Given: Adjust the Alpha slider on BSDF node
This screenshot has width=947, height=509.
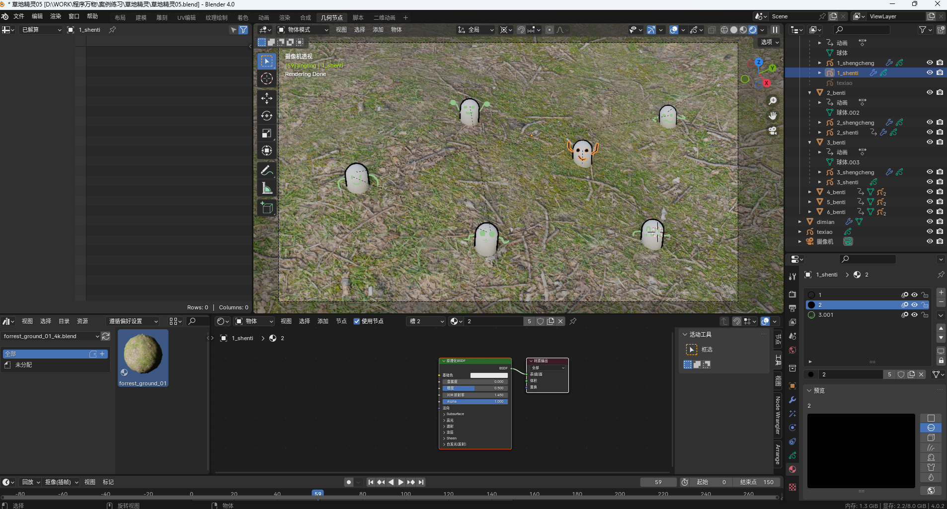Looking at the screenshot, I should pyautogui.click(x=475, y=401).
